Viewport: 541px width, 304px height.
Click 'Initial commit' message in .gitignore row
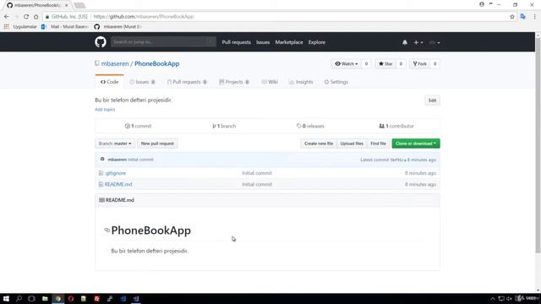(x=257, y=173)
